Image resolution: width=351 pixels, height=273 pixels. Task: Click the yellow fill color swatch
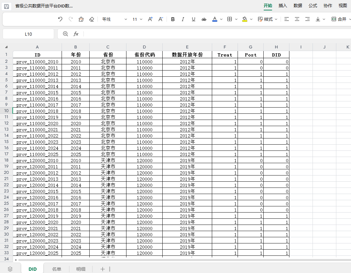[245, 19]
